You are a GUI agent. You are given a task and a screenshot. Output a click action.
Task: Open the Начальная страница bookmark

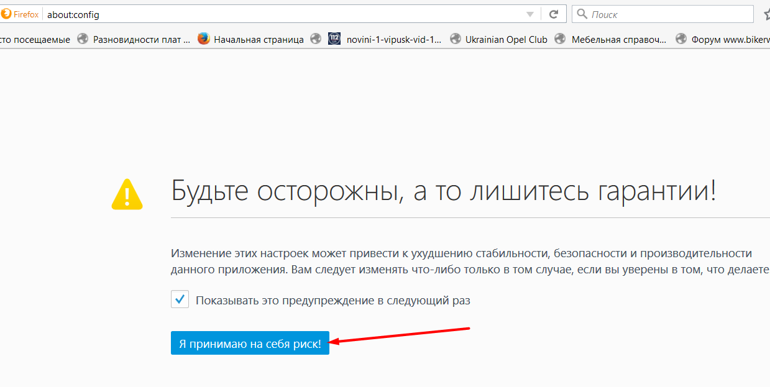pos(260,39)
